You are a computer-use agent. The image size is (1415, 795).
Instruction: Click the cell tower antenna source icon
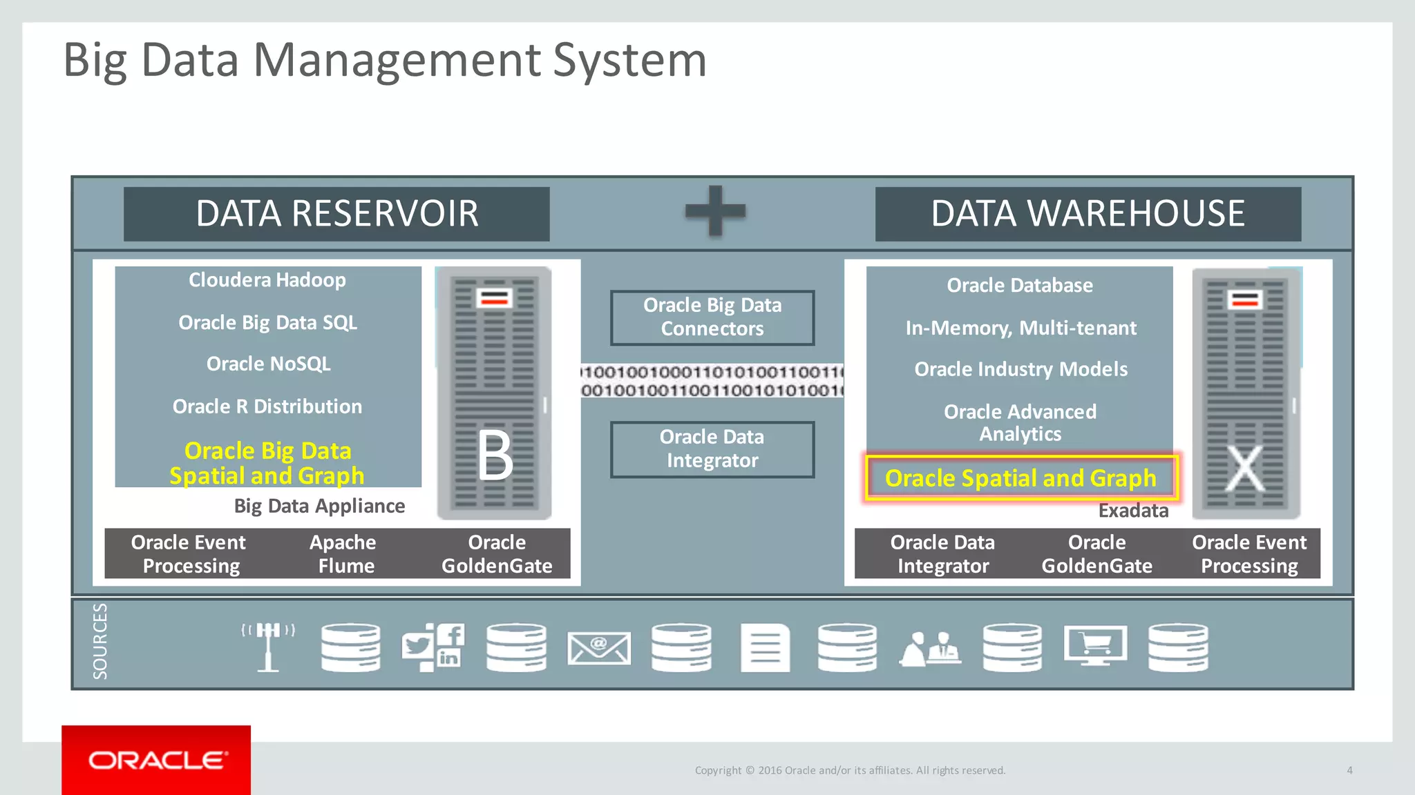pos(268,647)
